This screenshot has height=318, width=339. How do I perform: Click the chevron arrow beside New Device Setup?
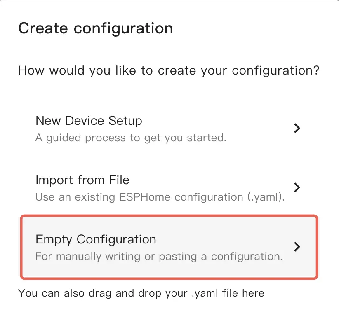click(x=297, y=129)
